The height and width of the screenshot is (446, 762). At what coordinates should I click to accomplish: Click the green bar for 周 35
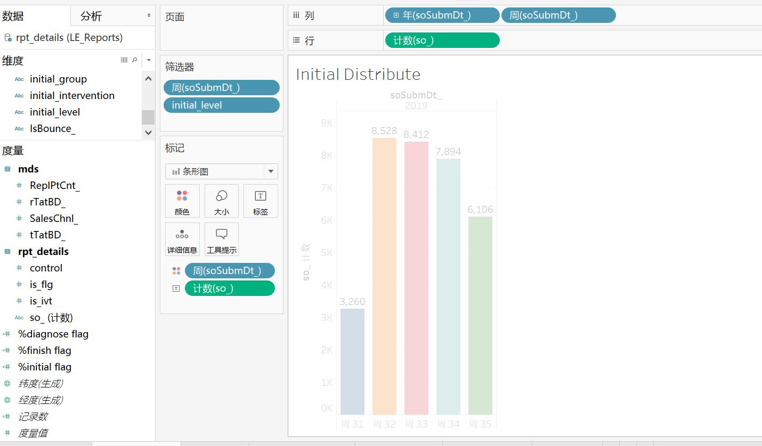pos(480,316)
